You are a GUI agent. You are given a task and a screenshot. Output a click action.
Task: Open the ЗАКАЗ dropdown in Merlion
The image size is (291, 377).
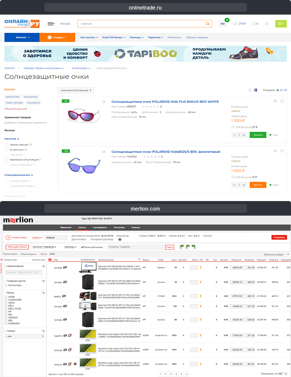[37, 237]
